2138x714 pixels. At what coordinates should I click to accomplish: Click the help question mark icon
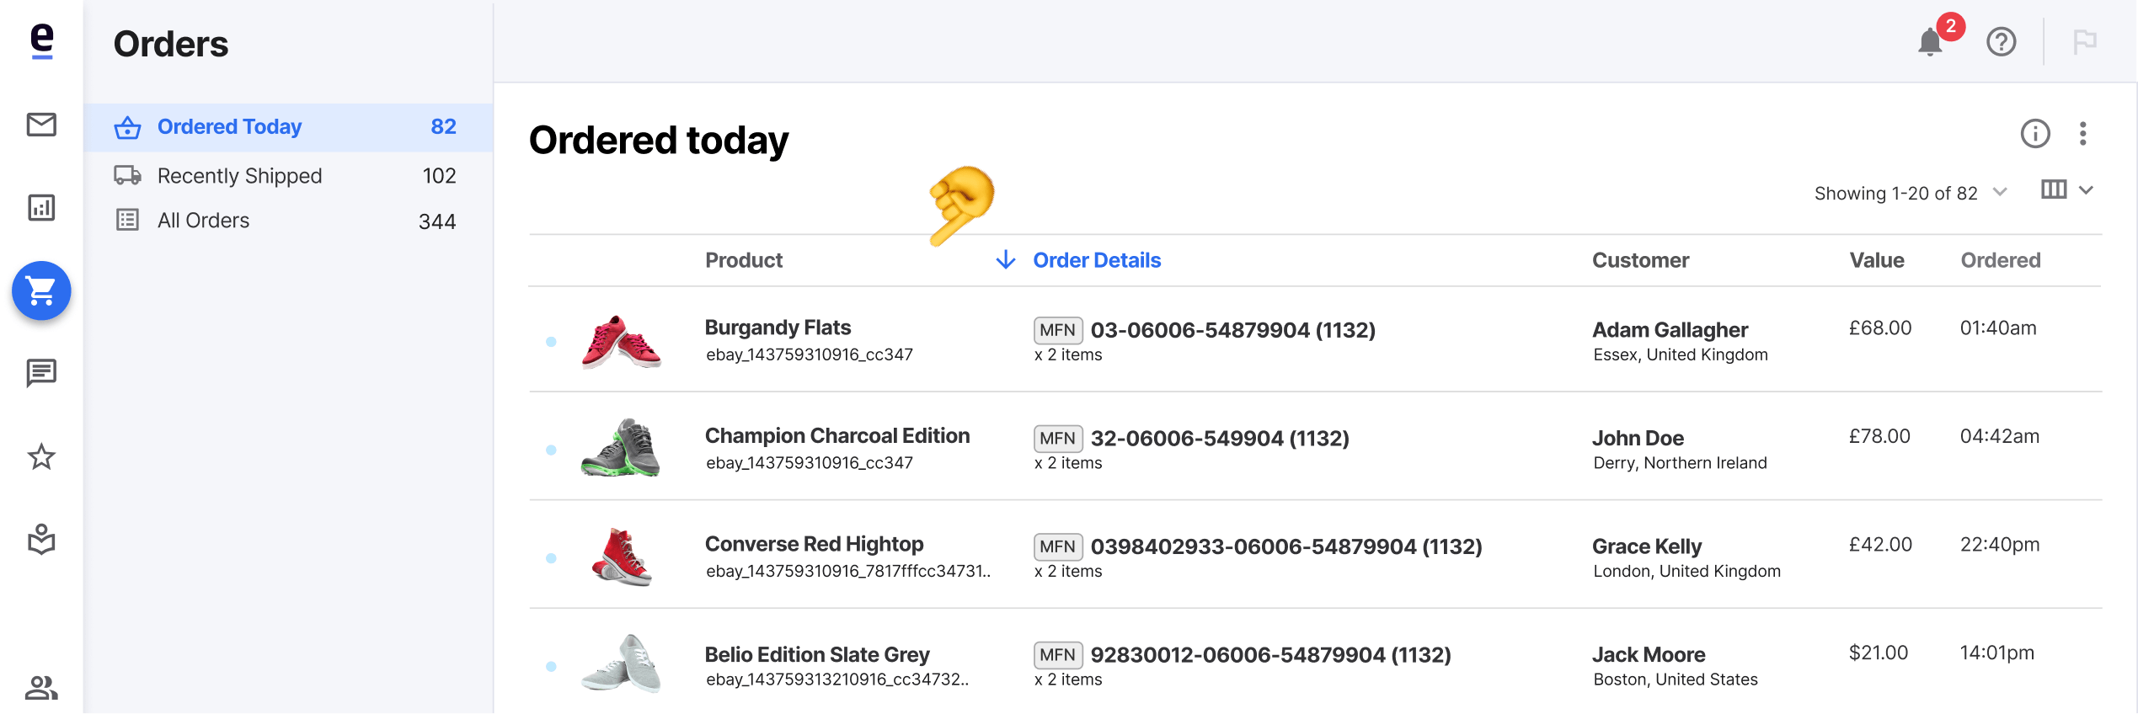[2001, 41]
